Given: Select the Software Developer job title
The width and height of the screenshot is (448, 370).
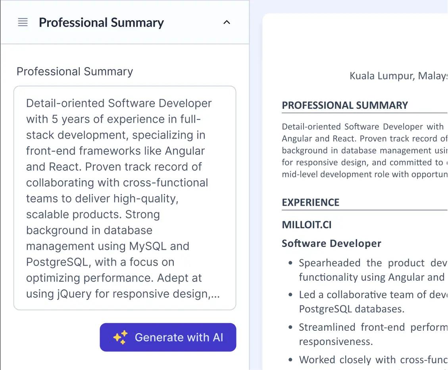Looking at the screenshot, I should point(331,243).
